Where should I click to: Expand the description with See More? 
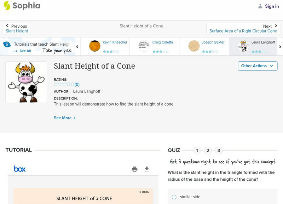pos(65,118)
